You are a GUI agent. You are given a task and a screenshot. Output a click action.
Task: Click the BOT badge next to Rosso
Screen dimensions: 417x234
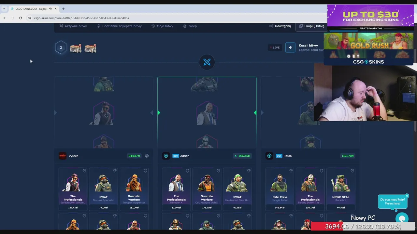click(279, 156)
